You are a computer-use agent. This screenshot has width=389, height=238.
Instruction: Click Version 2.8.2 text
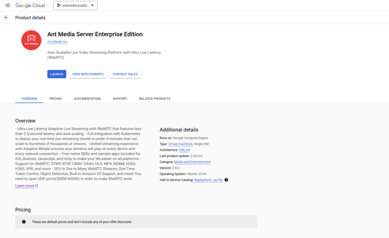click(169, 168)
